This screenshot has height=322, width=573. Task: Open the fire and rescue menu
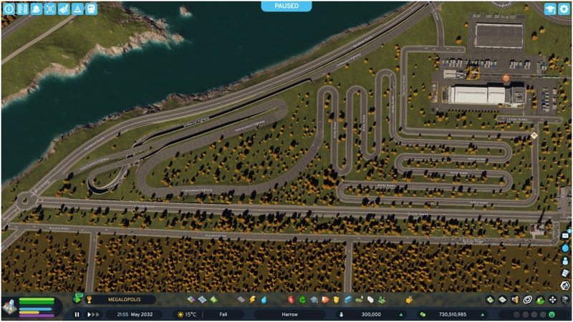(x=325, y=300)
